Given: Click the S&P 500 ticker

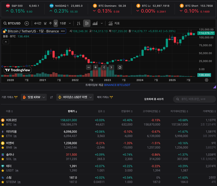Looking at the screenshot, I should [x=23, y=8].
